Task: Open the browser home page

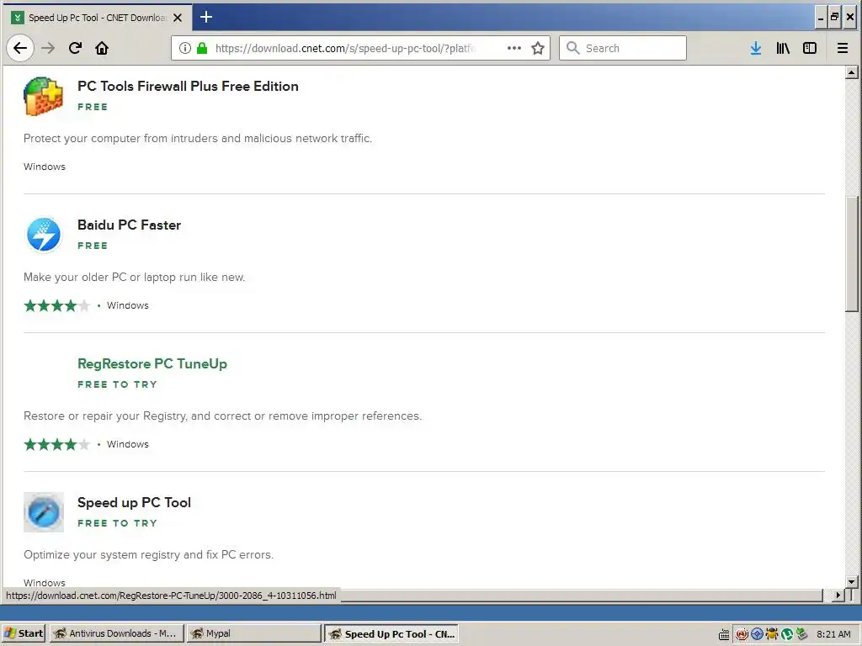Action: [x=102, y=48]
